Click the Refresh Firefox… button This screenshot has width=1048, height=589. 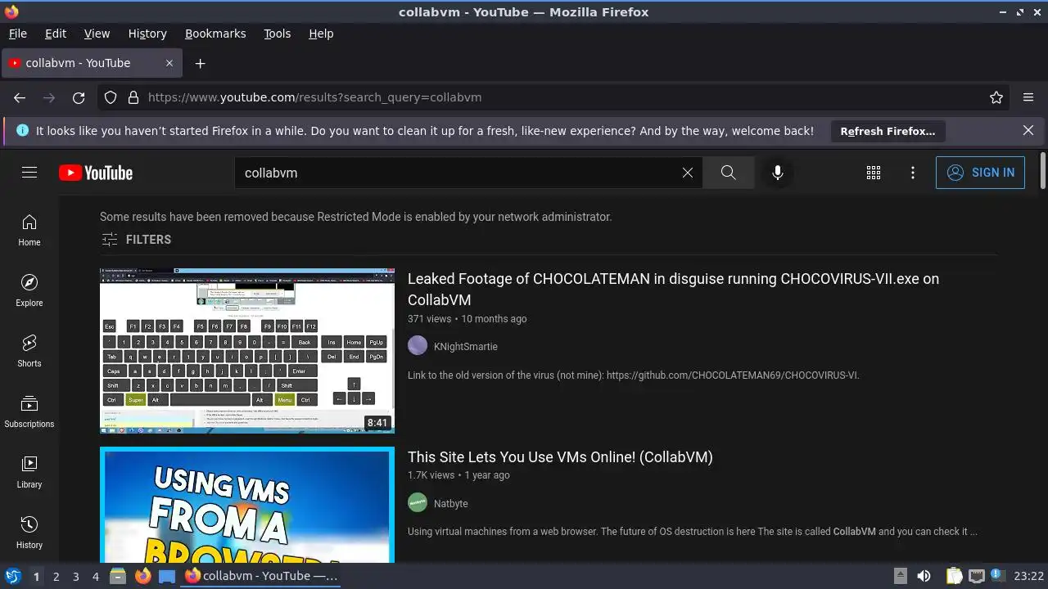coord(888,131)
